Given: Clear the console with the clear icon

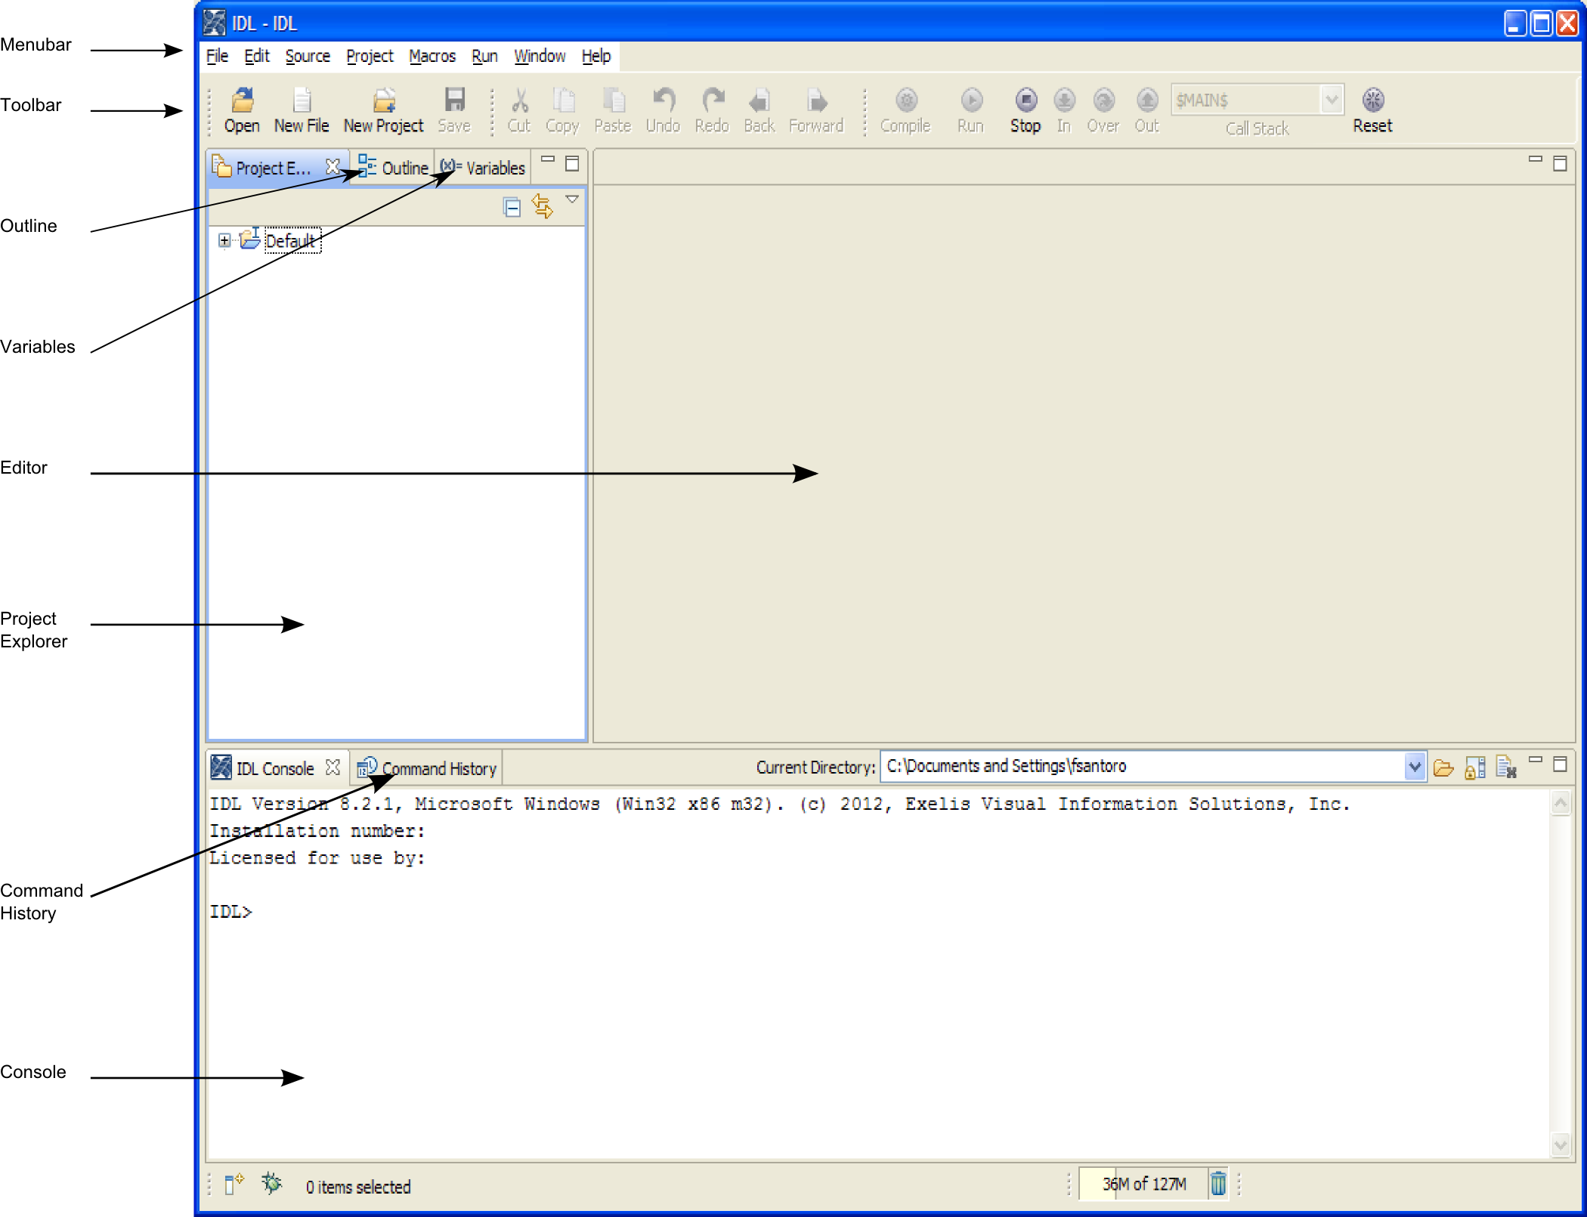Looking at the screenshot, I should pos(1506,768).
